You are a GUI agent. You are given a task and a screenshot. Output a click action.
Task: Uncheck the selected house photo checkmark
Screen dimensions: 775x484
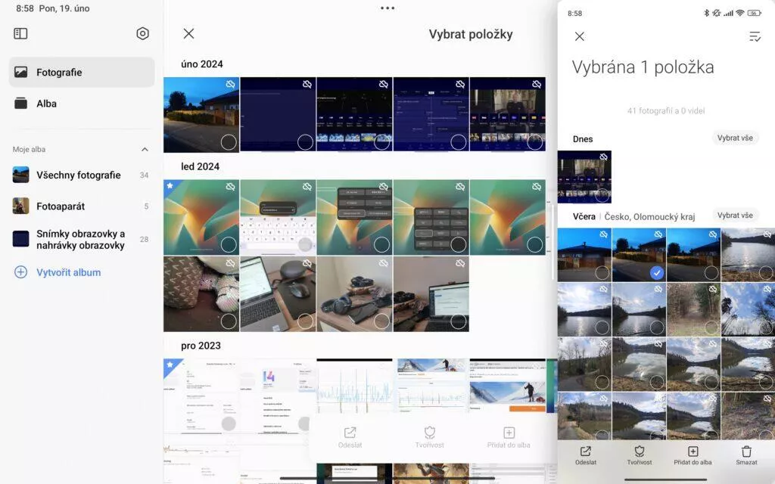656,272
